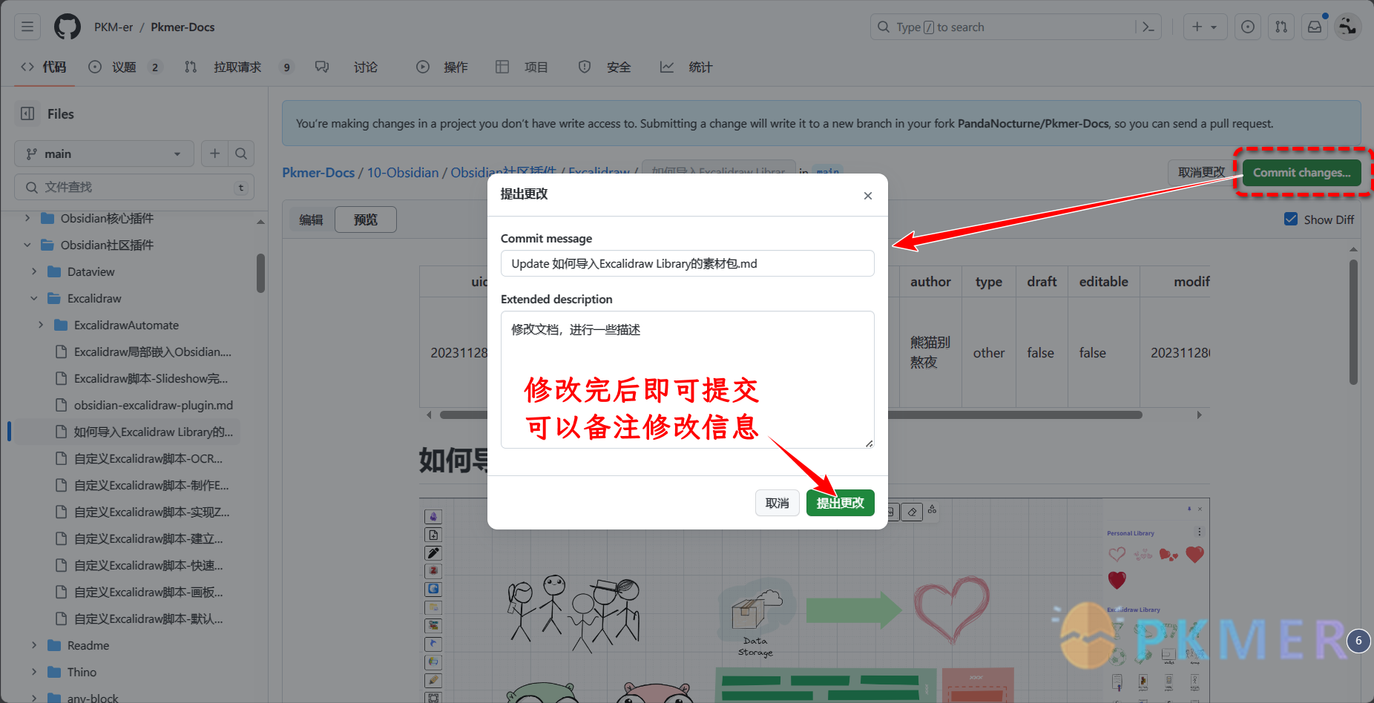Expand the Obsidian核心插件 folder

click(x=27, y=218)
